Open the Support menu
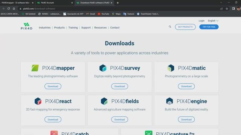241x135 pixels. pyautogui.click(x=86, y=27)
